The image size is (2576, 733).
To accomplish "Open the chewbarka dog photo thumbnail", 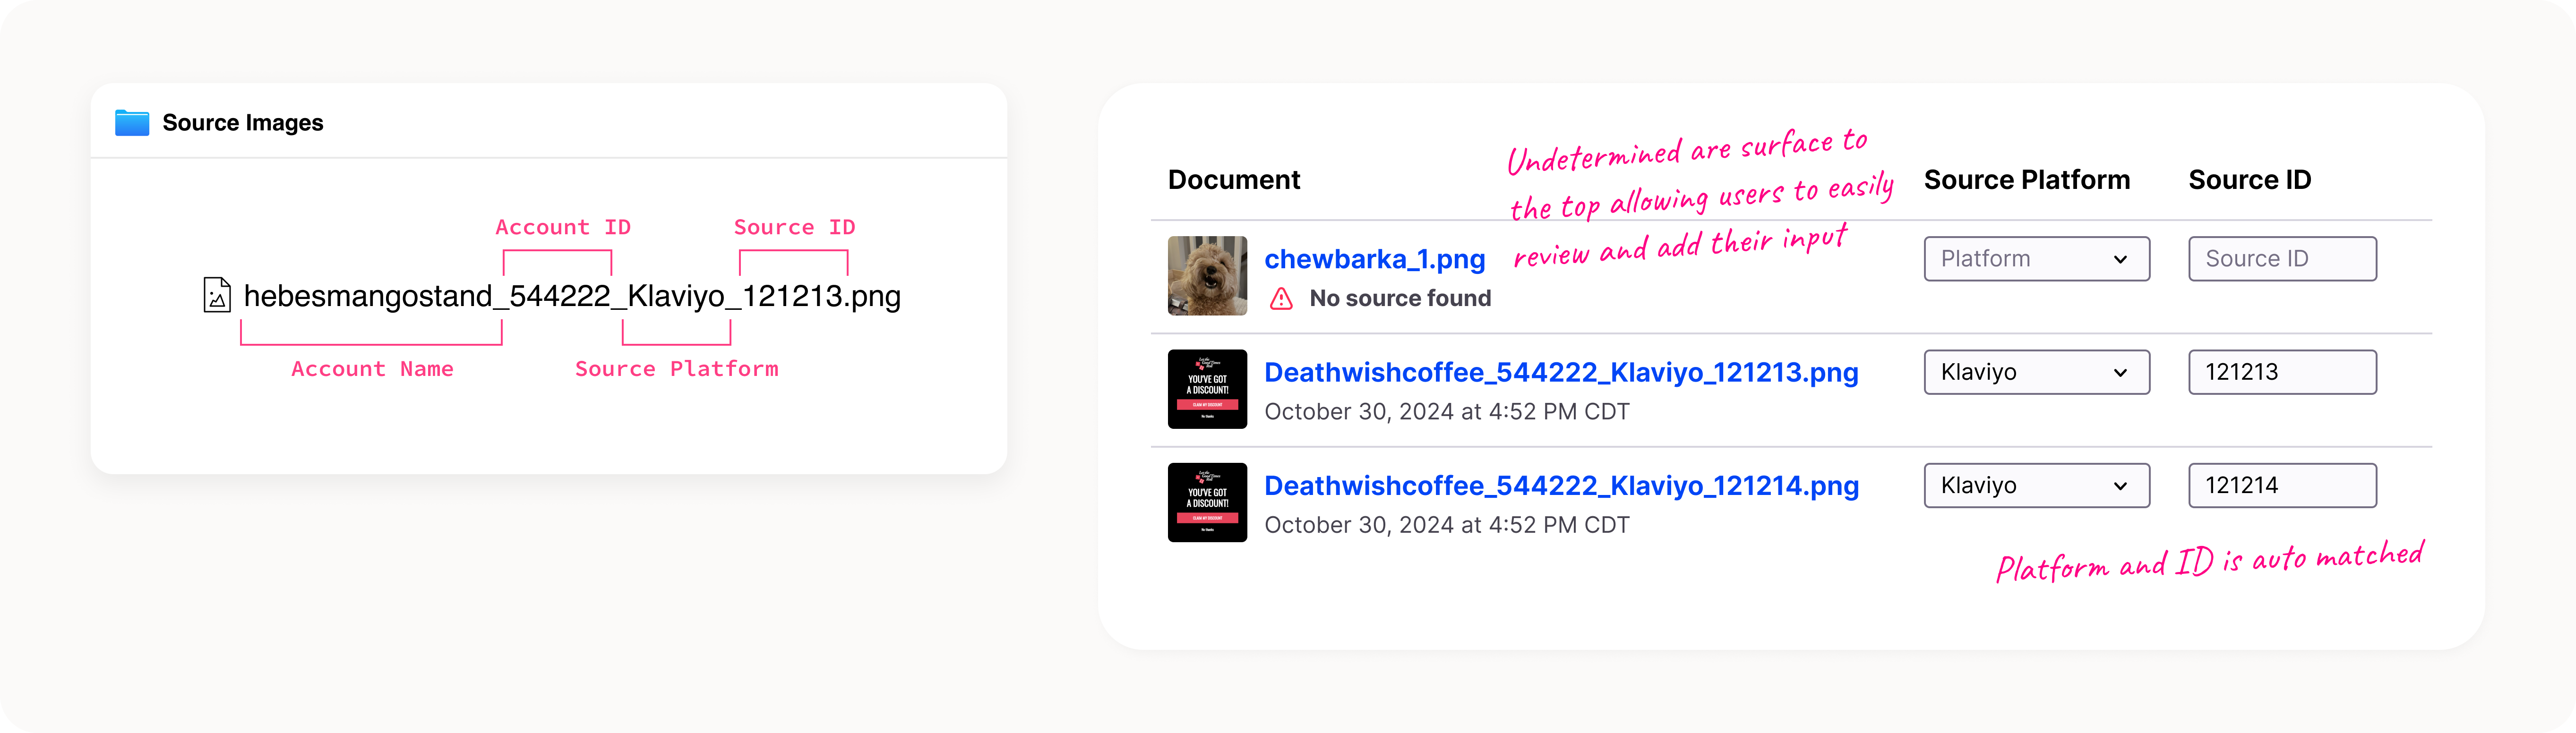I will pyautogui.click(x=1207, y=276).
